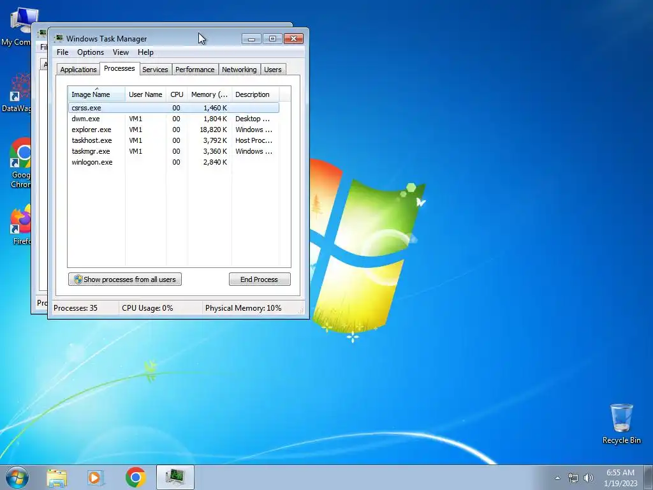Switch to the Services tab

coord(155,70)
